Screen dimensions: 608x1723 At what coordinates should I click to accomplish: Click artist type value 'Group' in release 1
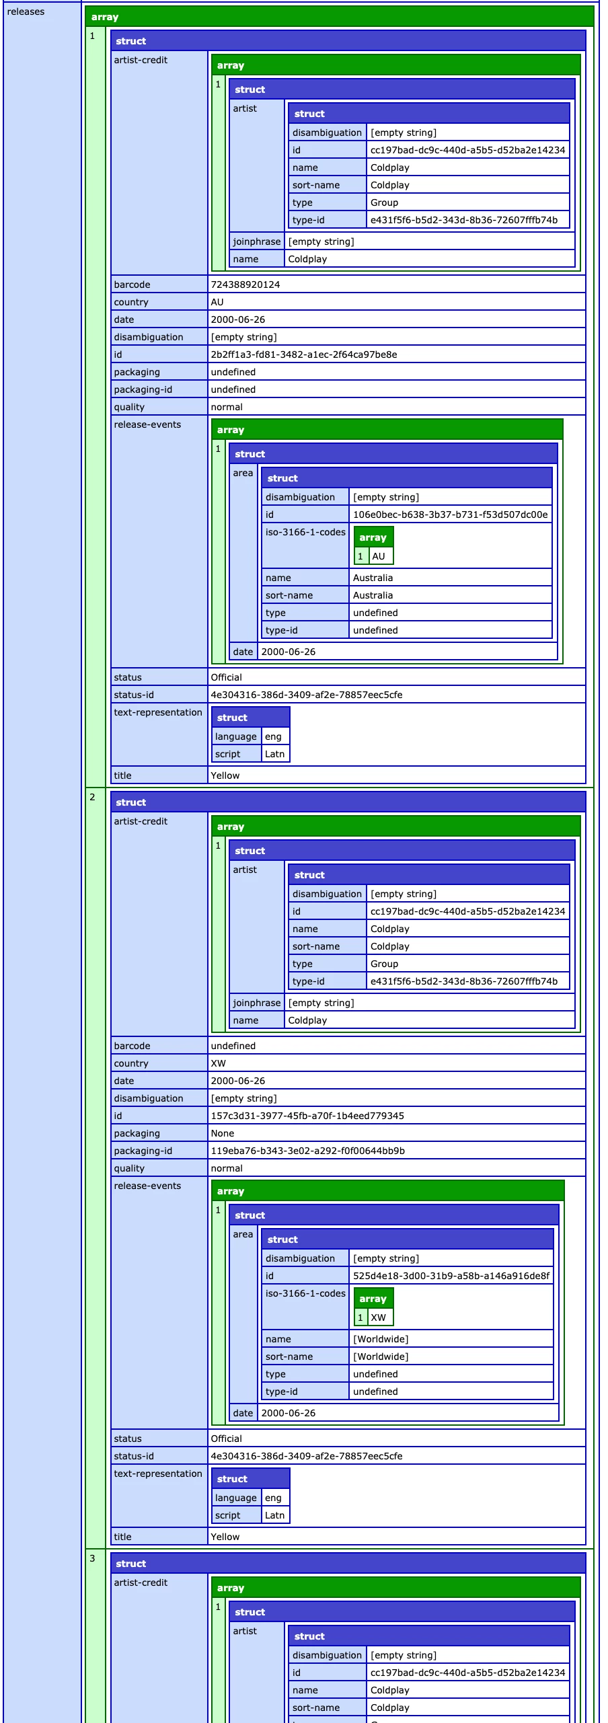tap(385, 202)
